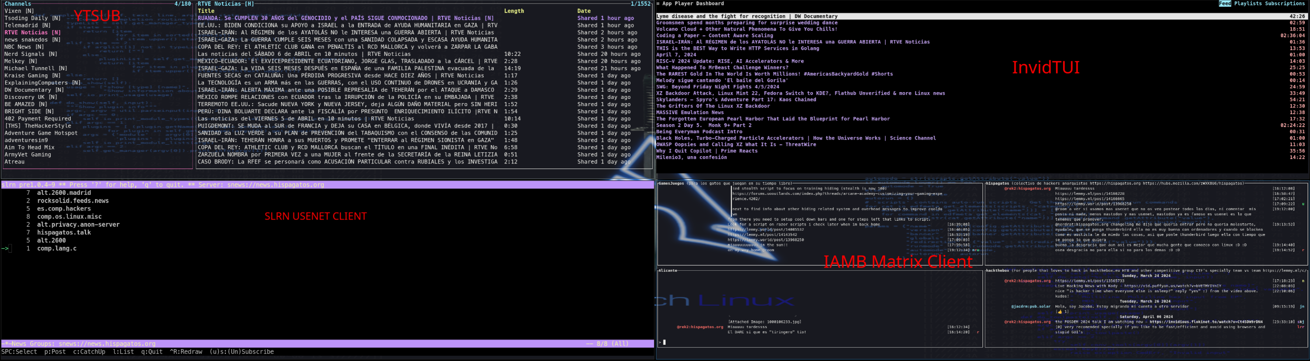Screen dimensions: 1310x361
Task: Select ExplainingComputers channel in YTSUB
Action: tap(43, 82)
